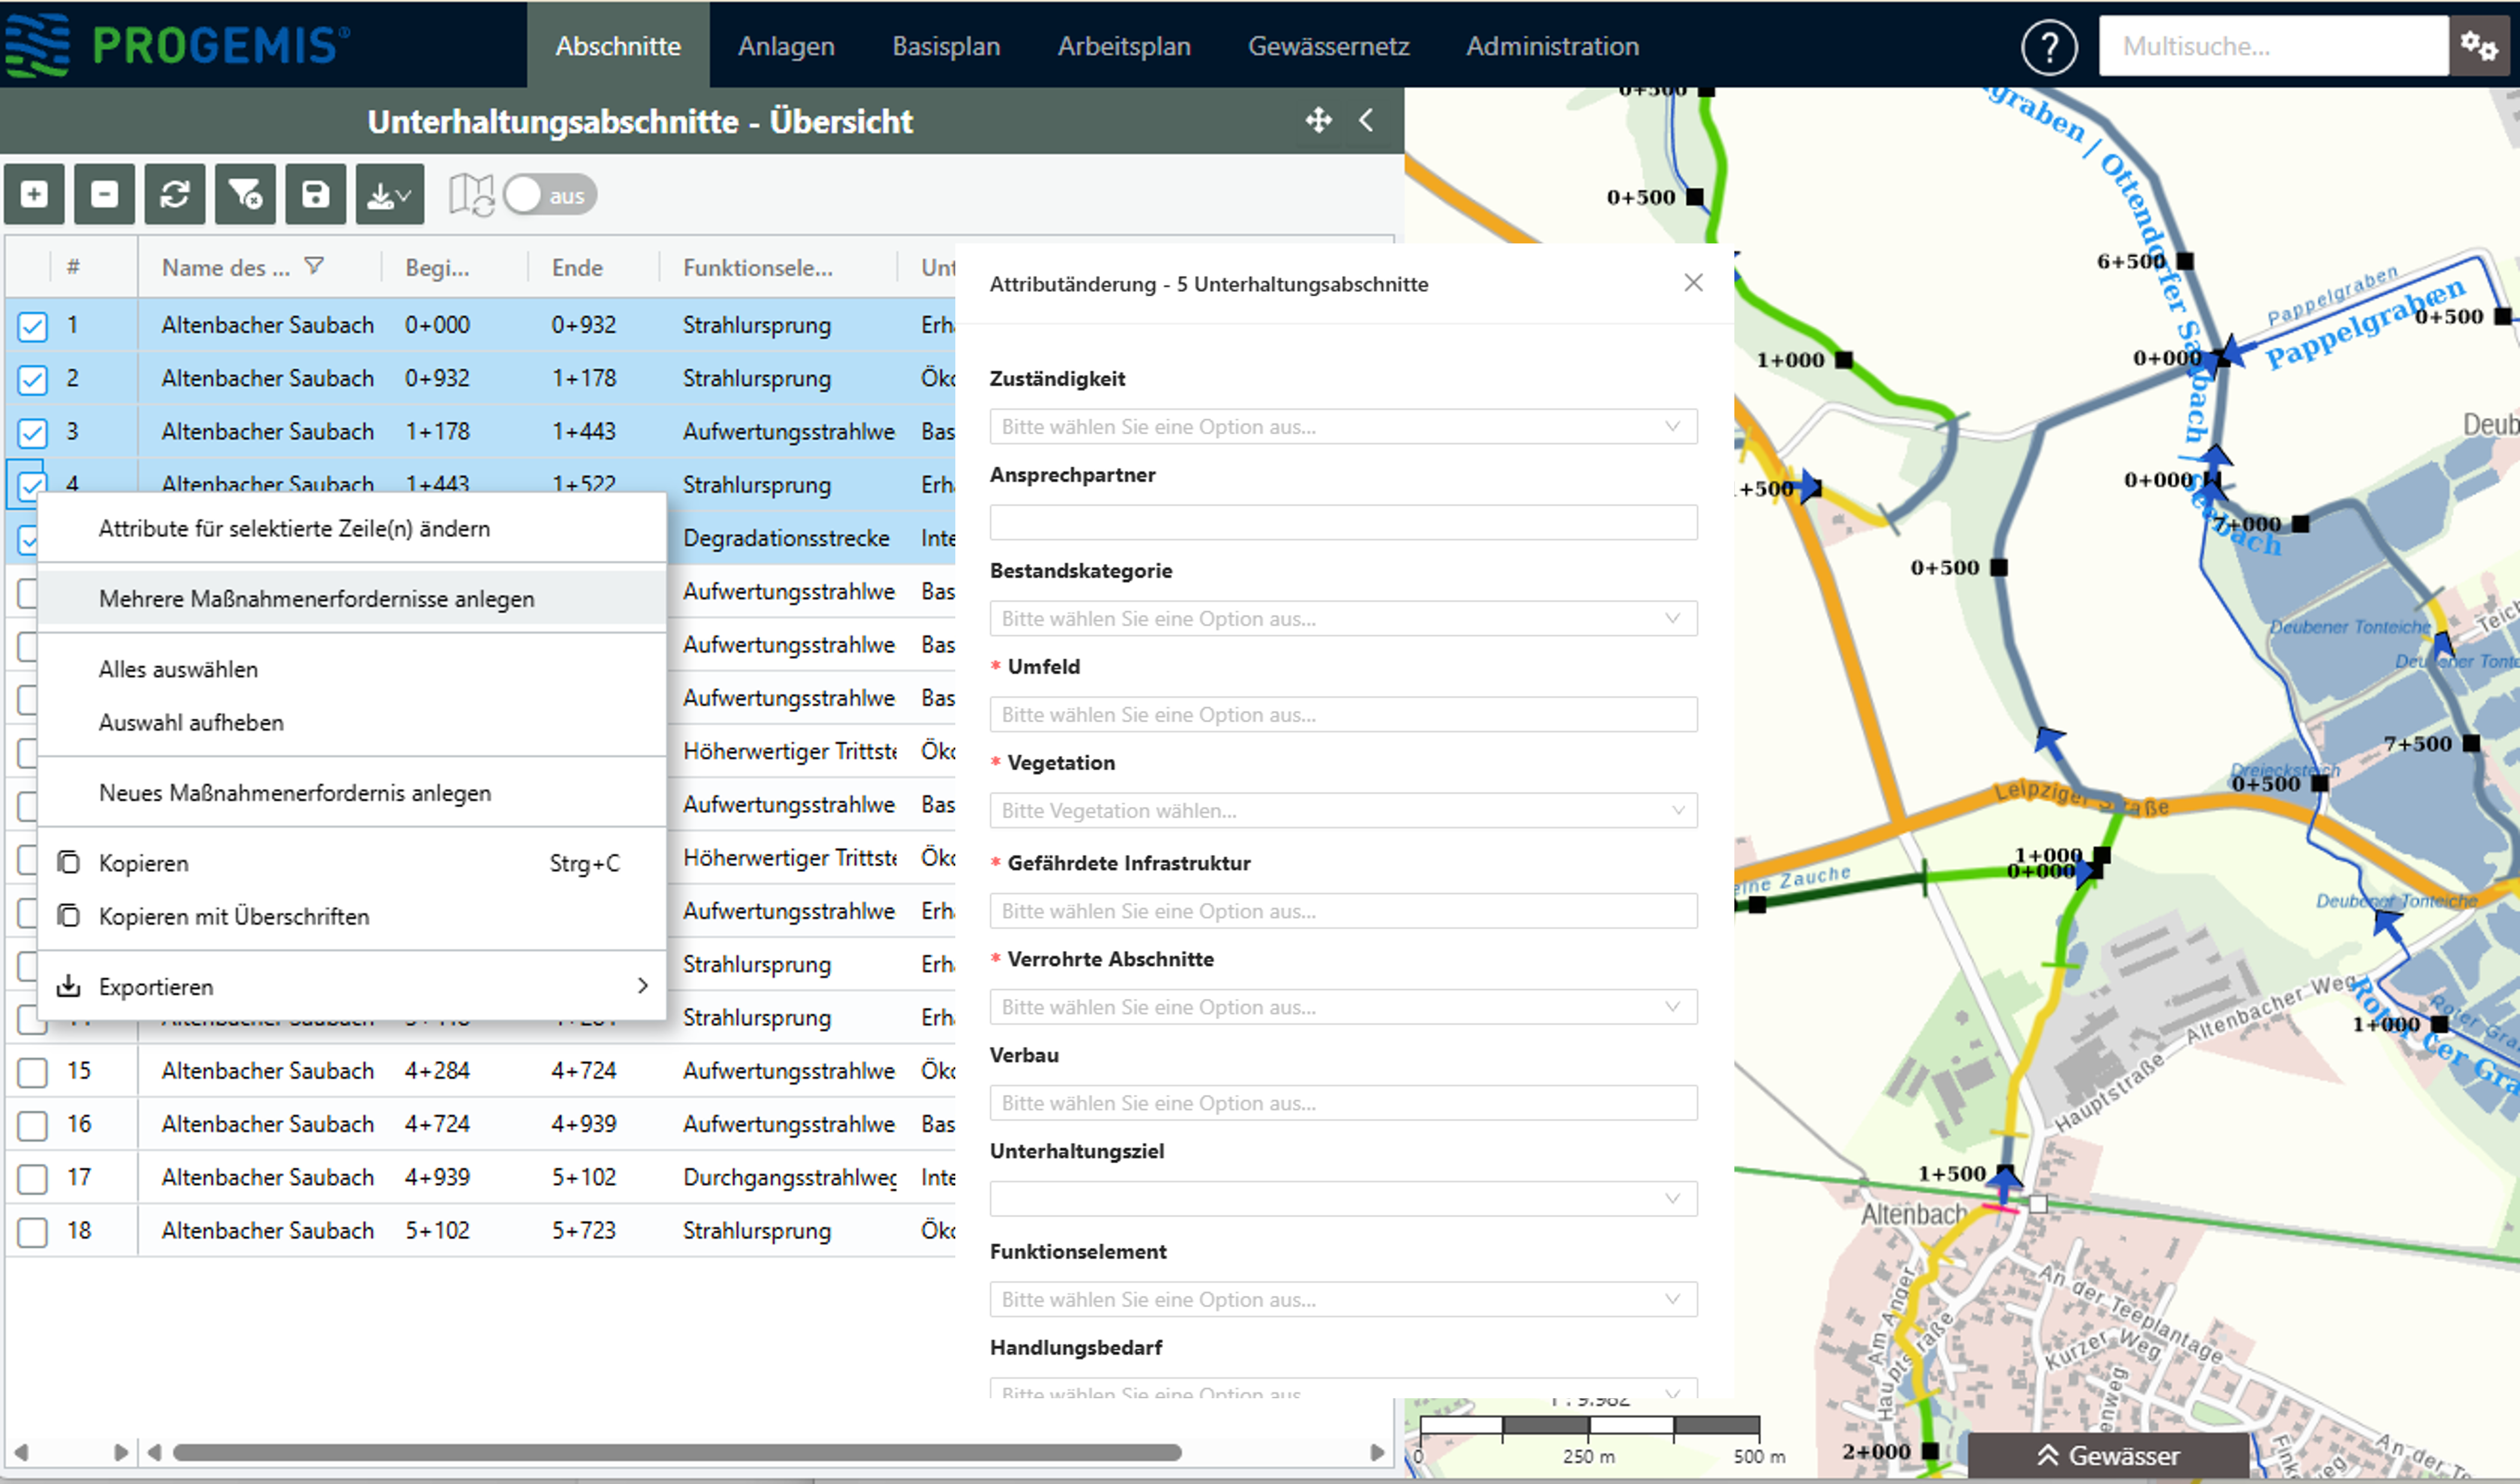This screenshot has width=2520, height=1484.
Task: Click the copy icon beside Kopieren mit Überschriften
Action: tap(68, 915)
